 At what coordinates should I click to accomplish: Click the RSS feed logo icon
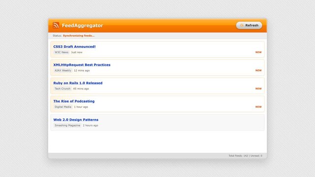tap(56, 25)
